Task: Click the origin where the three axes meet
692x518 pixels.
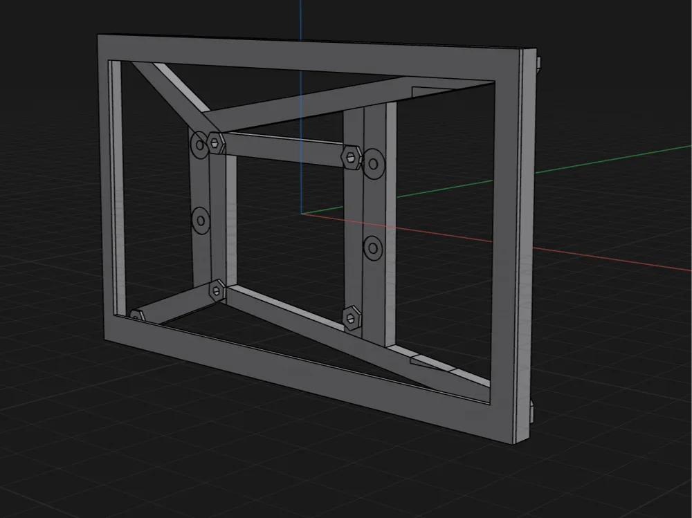Action: point(302,214)
